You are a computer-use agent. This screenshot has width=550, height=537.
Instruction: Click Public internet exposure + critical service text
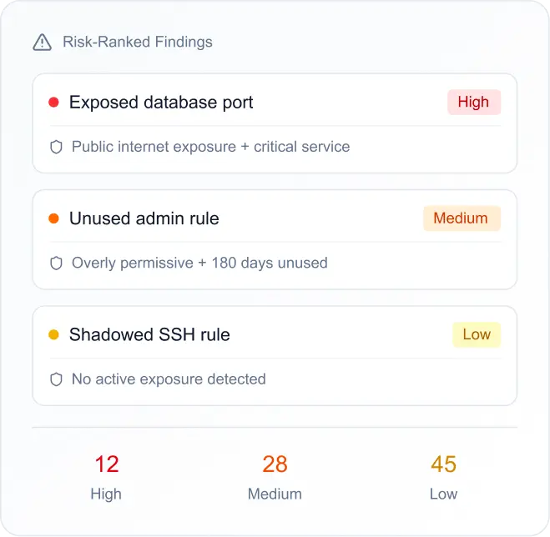210,147
